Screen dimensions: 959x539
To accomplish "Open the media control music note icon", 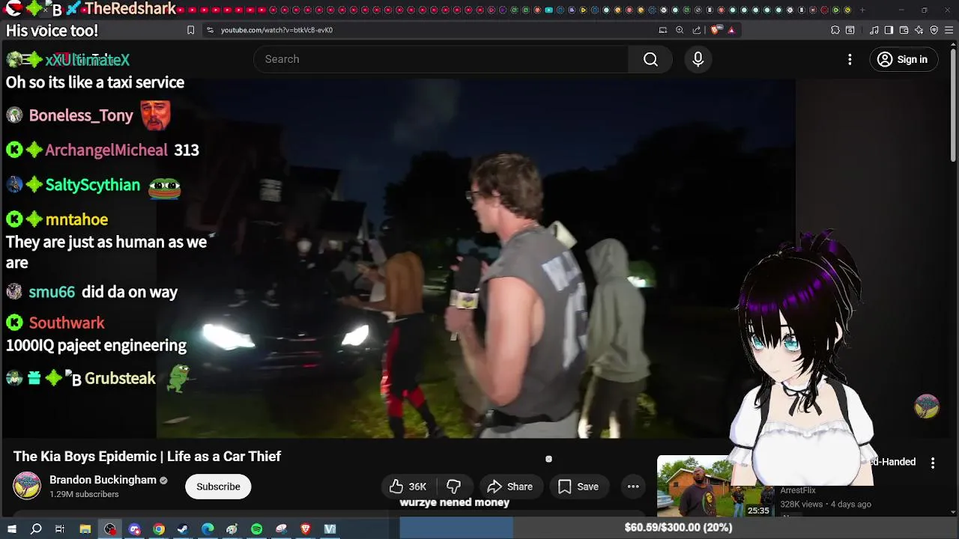I will coord(874,30).
